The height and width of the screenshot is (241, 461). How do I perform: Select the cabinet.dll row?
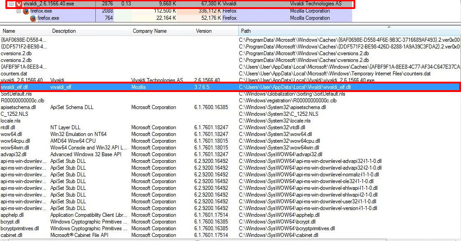pos(230,235)
